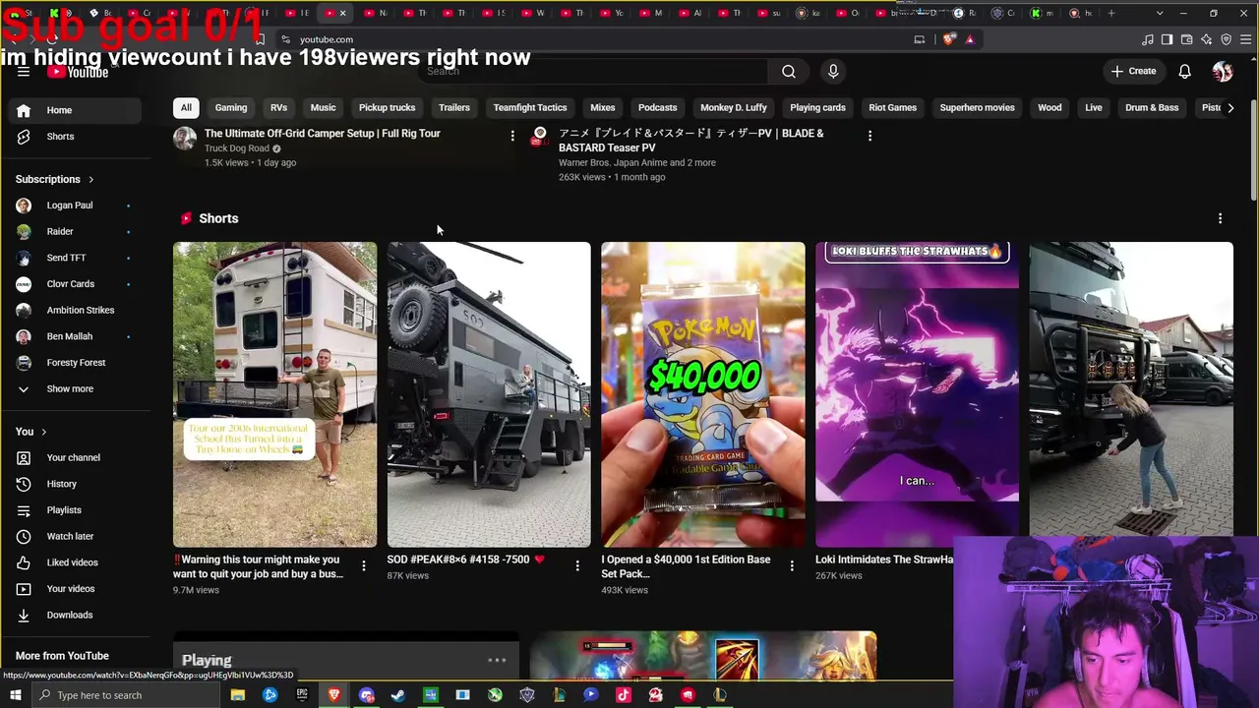
Task: Open Brave Wallet icon
Action: [x=1187, y=39]
